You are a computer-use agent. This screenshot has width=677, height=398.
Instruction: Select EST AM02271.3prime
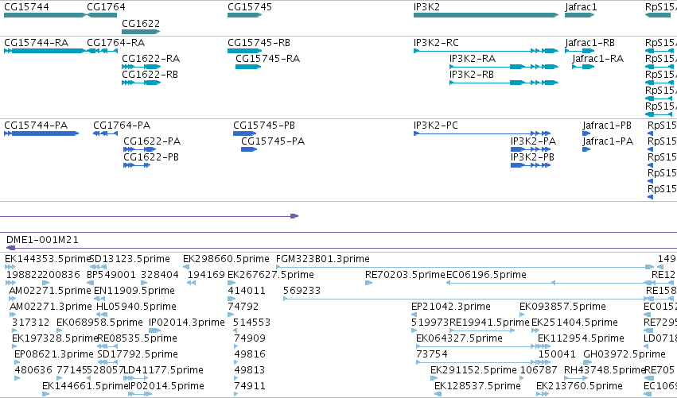13,315
